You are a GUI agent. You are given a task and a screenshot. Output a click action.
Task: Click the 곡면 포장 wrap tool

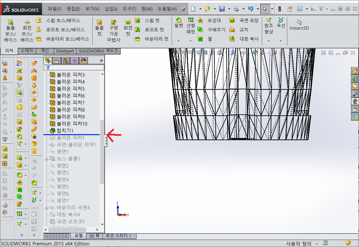[244, 21]
